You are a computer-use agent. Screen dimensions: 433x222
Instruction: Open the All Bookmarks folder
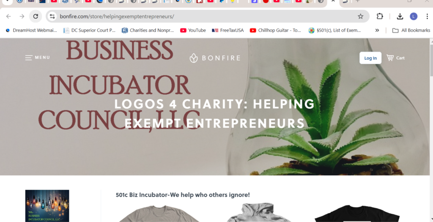pyautogui.click(x=411, y=30)
